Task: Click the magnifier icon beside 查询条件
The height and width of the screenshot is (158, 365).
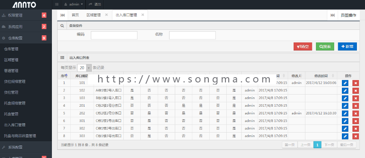Action: tap(62, 26)
